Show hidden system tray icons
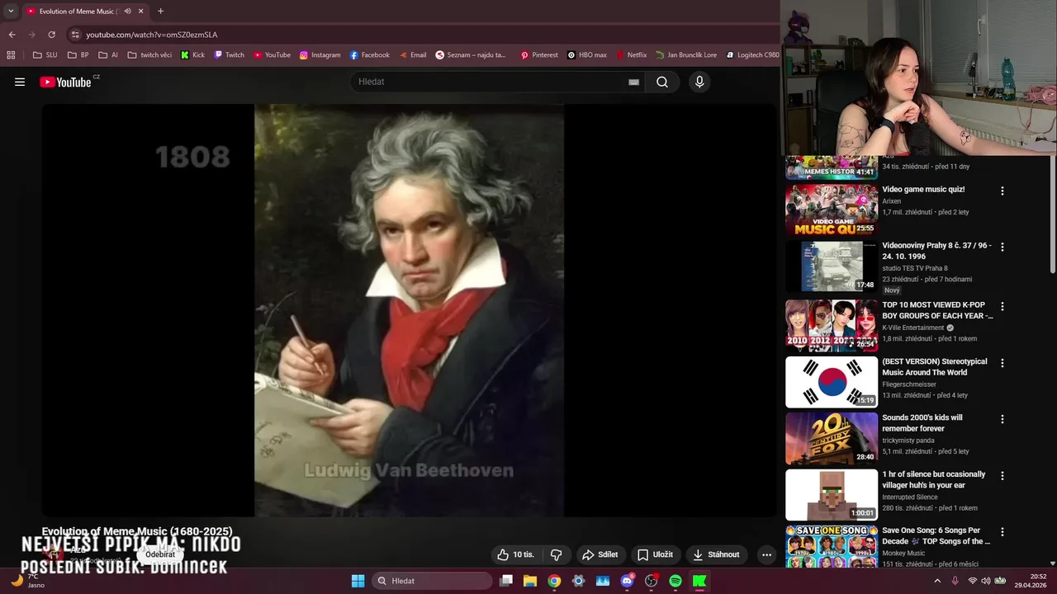Viewport: 1057px width, 594px height. click(x=937, y=581)
